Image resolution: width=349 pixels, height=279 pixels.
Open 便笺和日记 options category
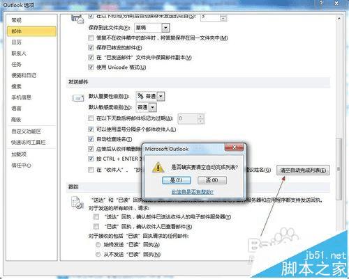pyautogui.click(x=24, y=75)
